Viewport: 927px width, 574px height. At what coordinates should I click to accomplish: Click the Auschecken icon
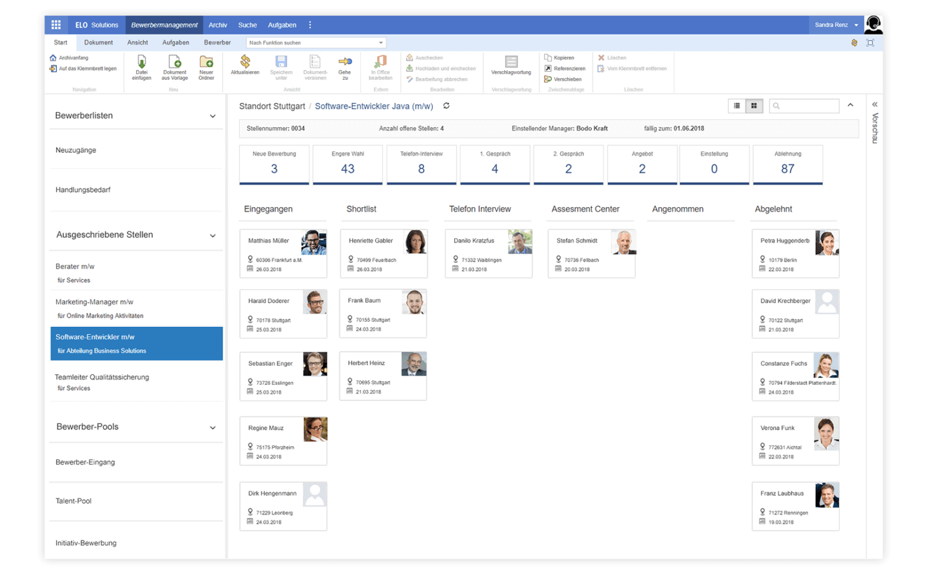410,57
